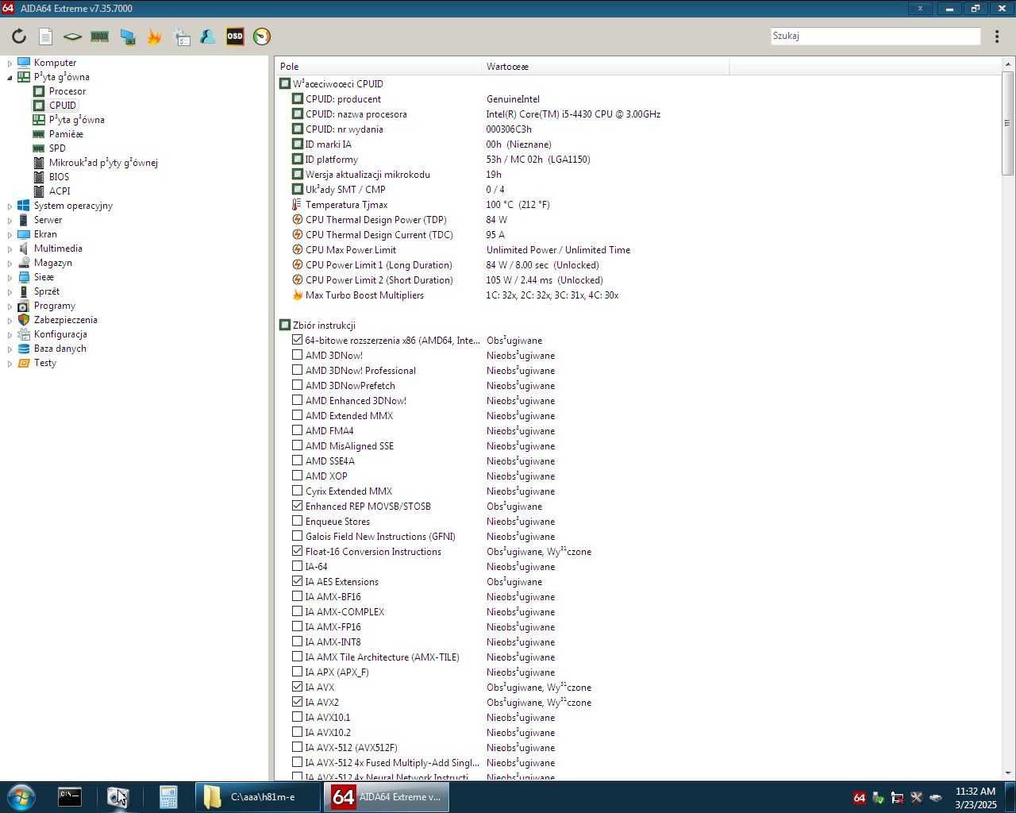This screenshot has width=1016, height=813.
Task: Open the three-dot menu beside search
Action: 997,37
